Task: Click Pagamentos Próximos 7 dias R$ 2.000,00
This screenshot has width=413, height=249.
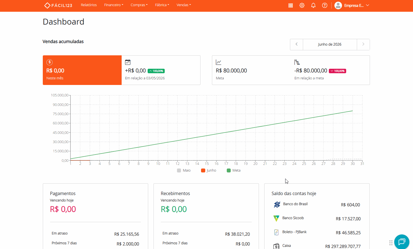Action: tap(128, 244)
